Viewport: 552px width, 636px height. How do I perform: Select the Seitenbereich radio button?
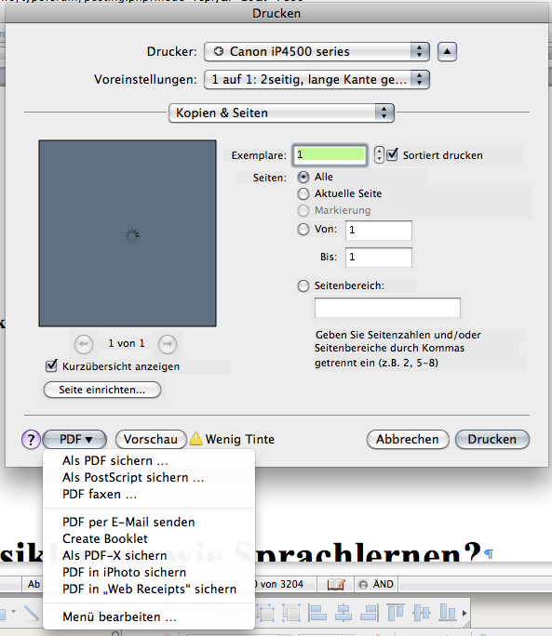303,286
